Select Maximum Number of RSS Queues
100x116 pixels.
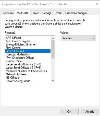[x=28, y=71]
